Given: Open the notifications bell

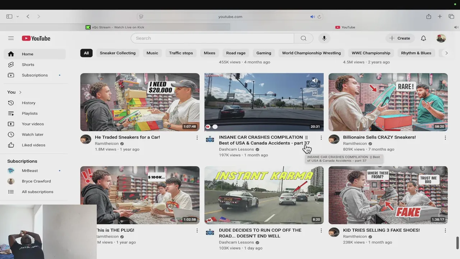Looking at the screenshot, I should pyautogui.click(x=423, y=38).
